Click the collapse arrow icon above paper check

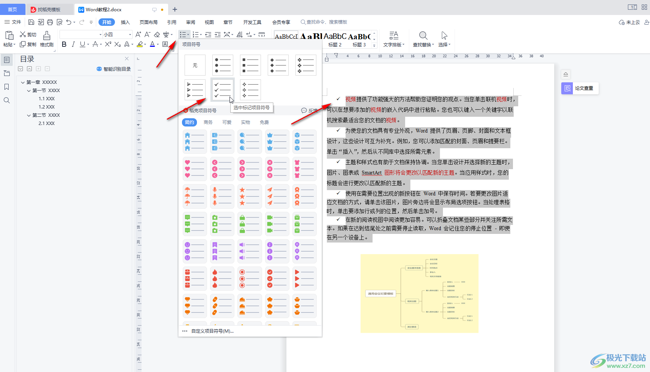[x=566, y=74]
